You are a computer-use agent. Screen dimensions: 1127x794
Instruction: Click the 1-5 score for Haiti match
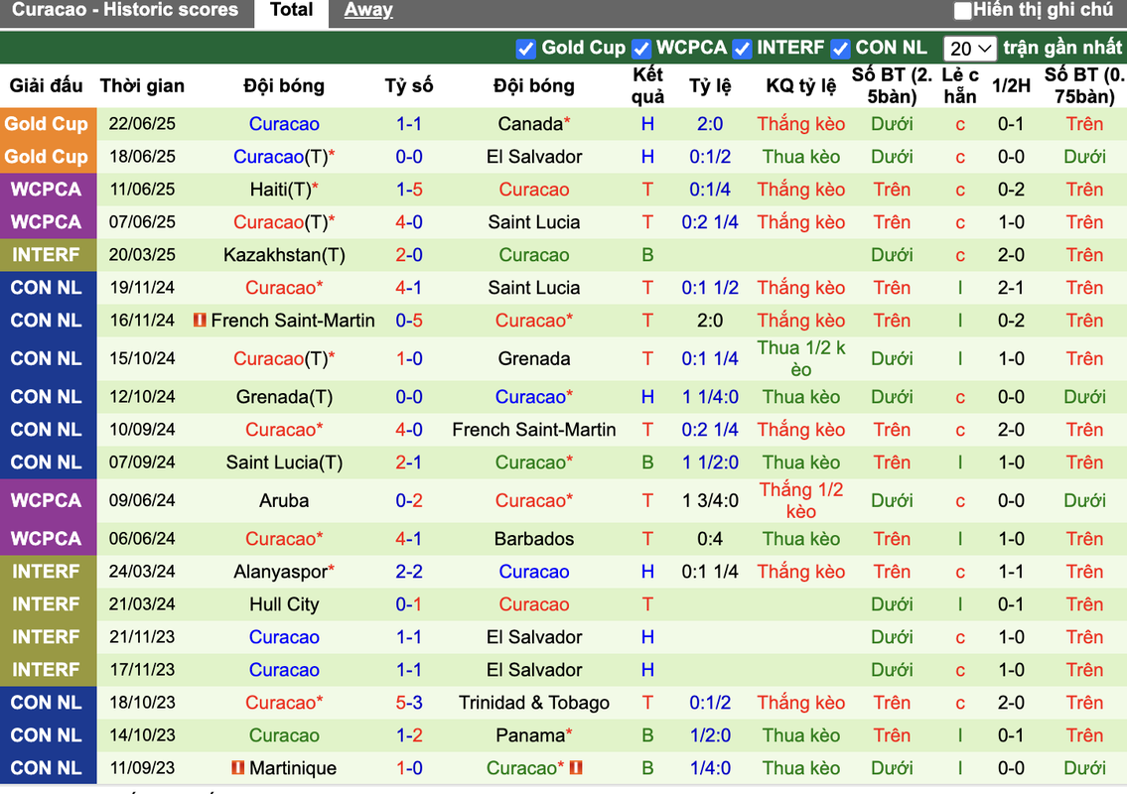pos(409,189)
